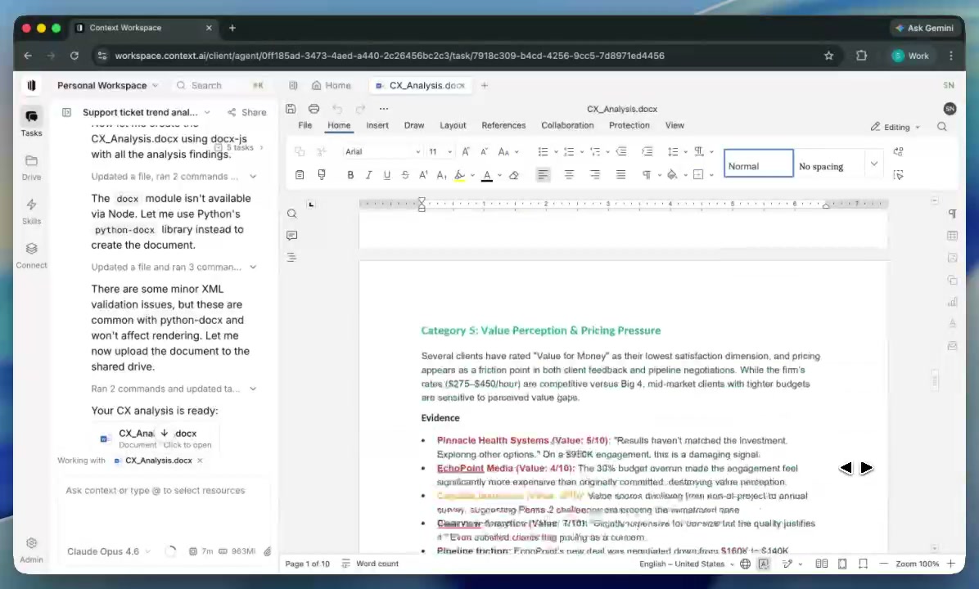Switch to the References tab
Screen dimensions: 979x589
pyautogui.click(x=503, y=125)
